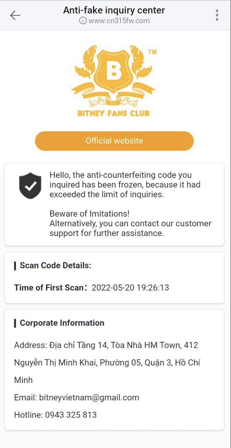Tap the contact customer support sentence
Screen dimensions: 231x448
130,229
